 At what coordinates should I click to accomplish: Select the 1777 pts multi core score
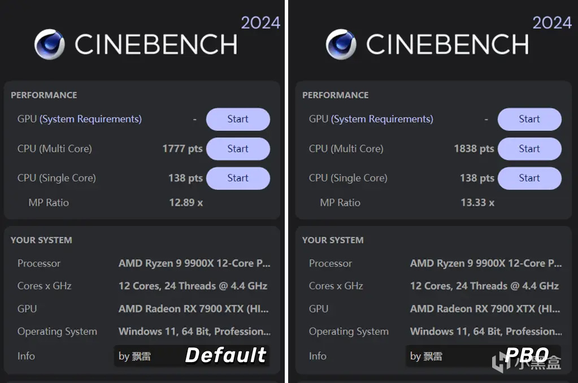tap(182, 149)
